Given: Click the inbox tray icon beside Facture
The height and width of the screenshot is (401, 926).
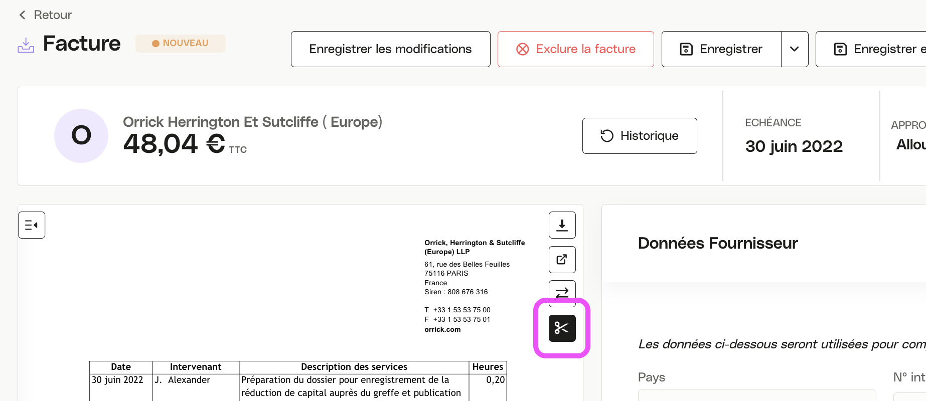Looking at the screenshot, I should coord(26,45).
